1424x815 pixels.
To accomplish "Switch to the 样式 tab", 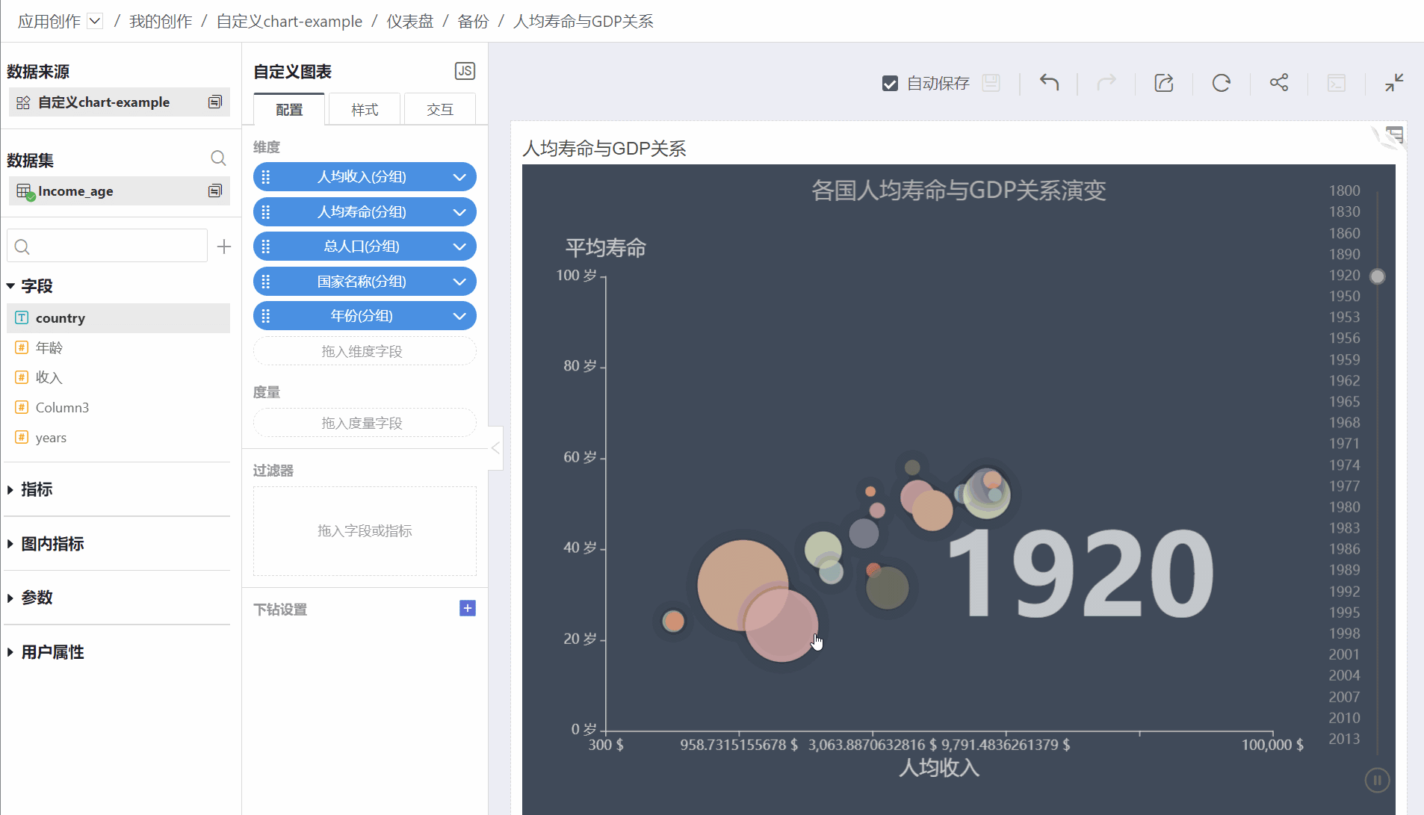I will tap(365, 110).
